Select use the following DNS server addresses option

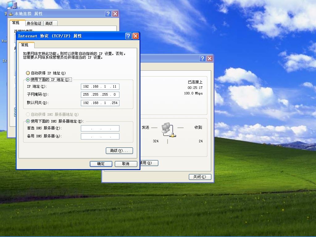coord(55,121)
